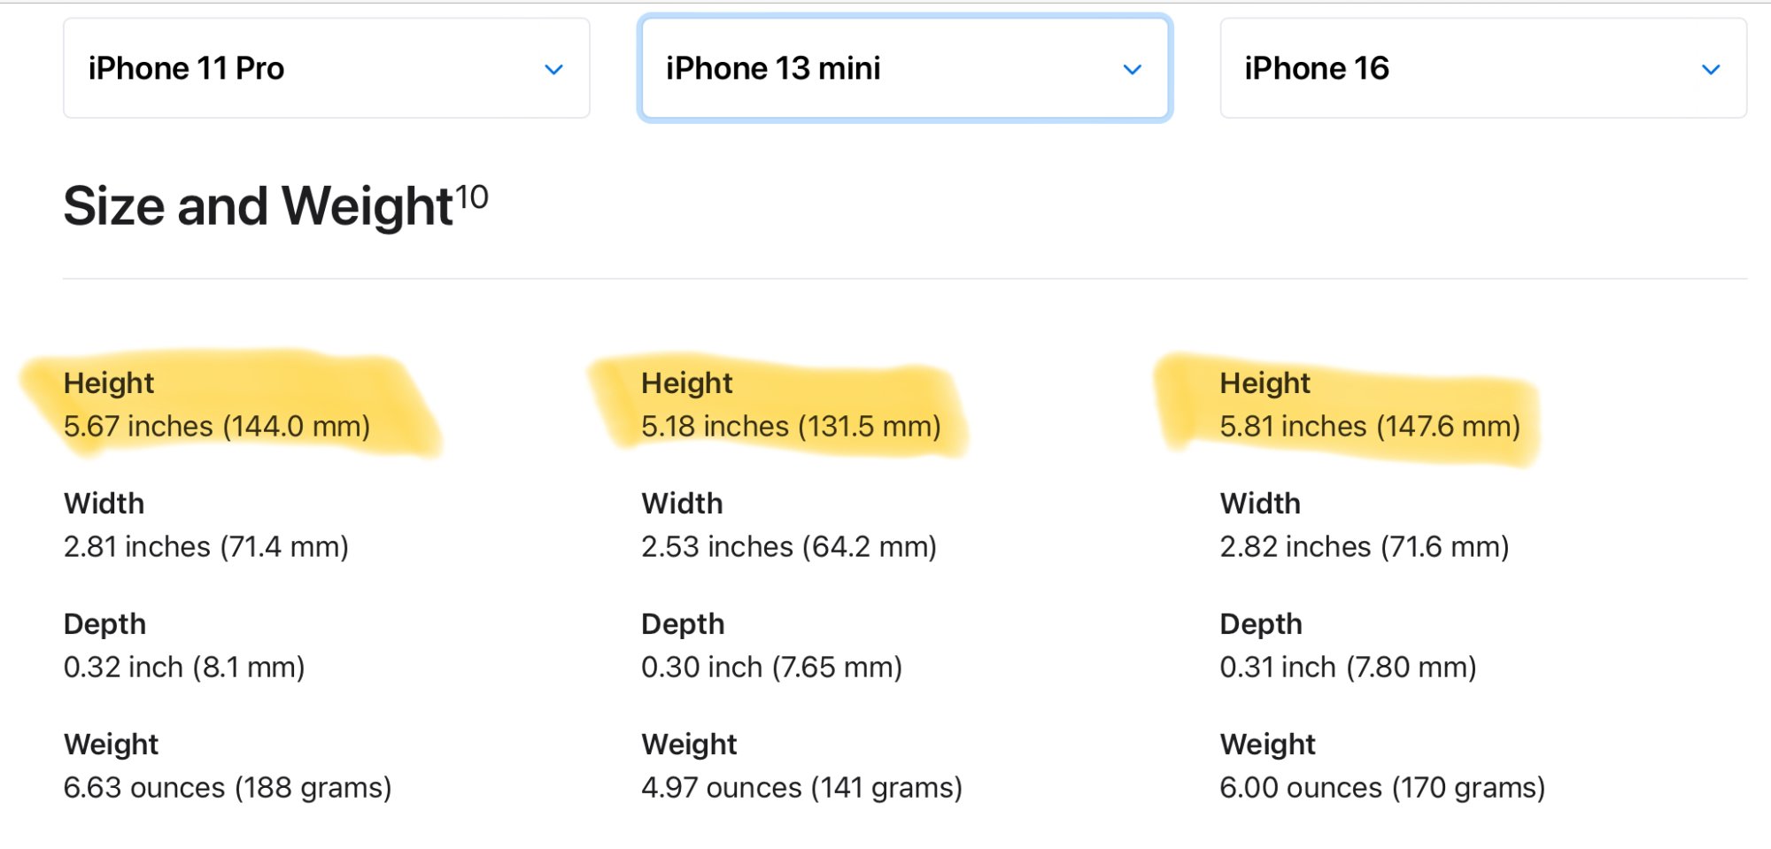Open the iPhone 11 Pro model dropdown
This screenshot has width=1771, height=849.
pos(326,68)
